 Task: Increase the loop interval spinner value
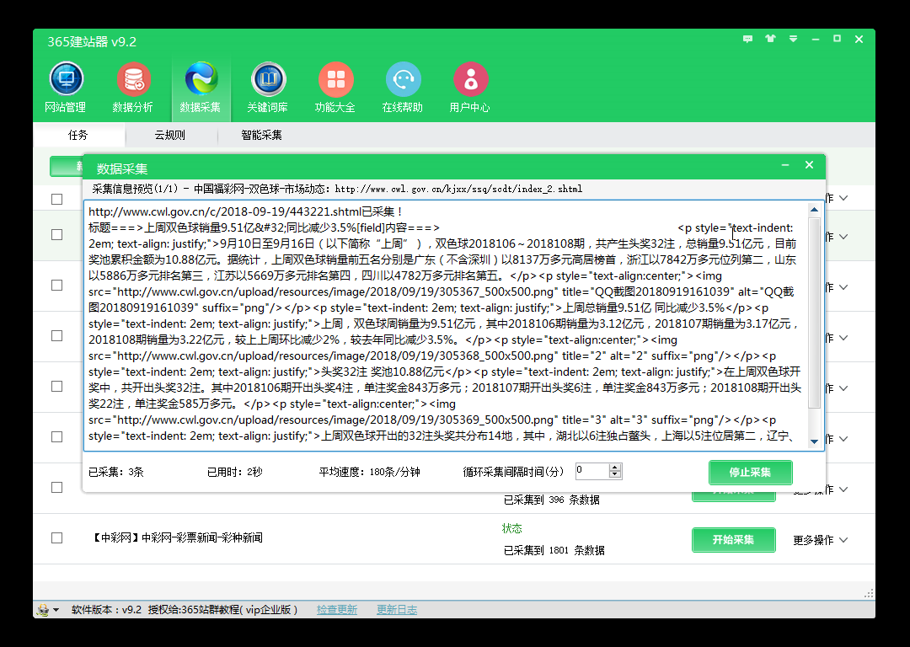(615, 467)
